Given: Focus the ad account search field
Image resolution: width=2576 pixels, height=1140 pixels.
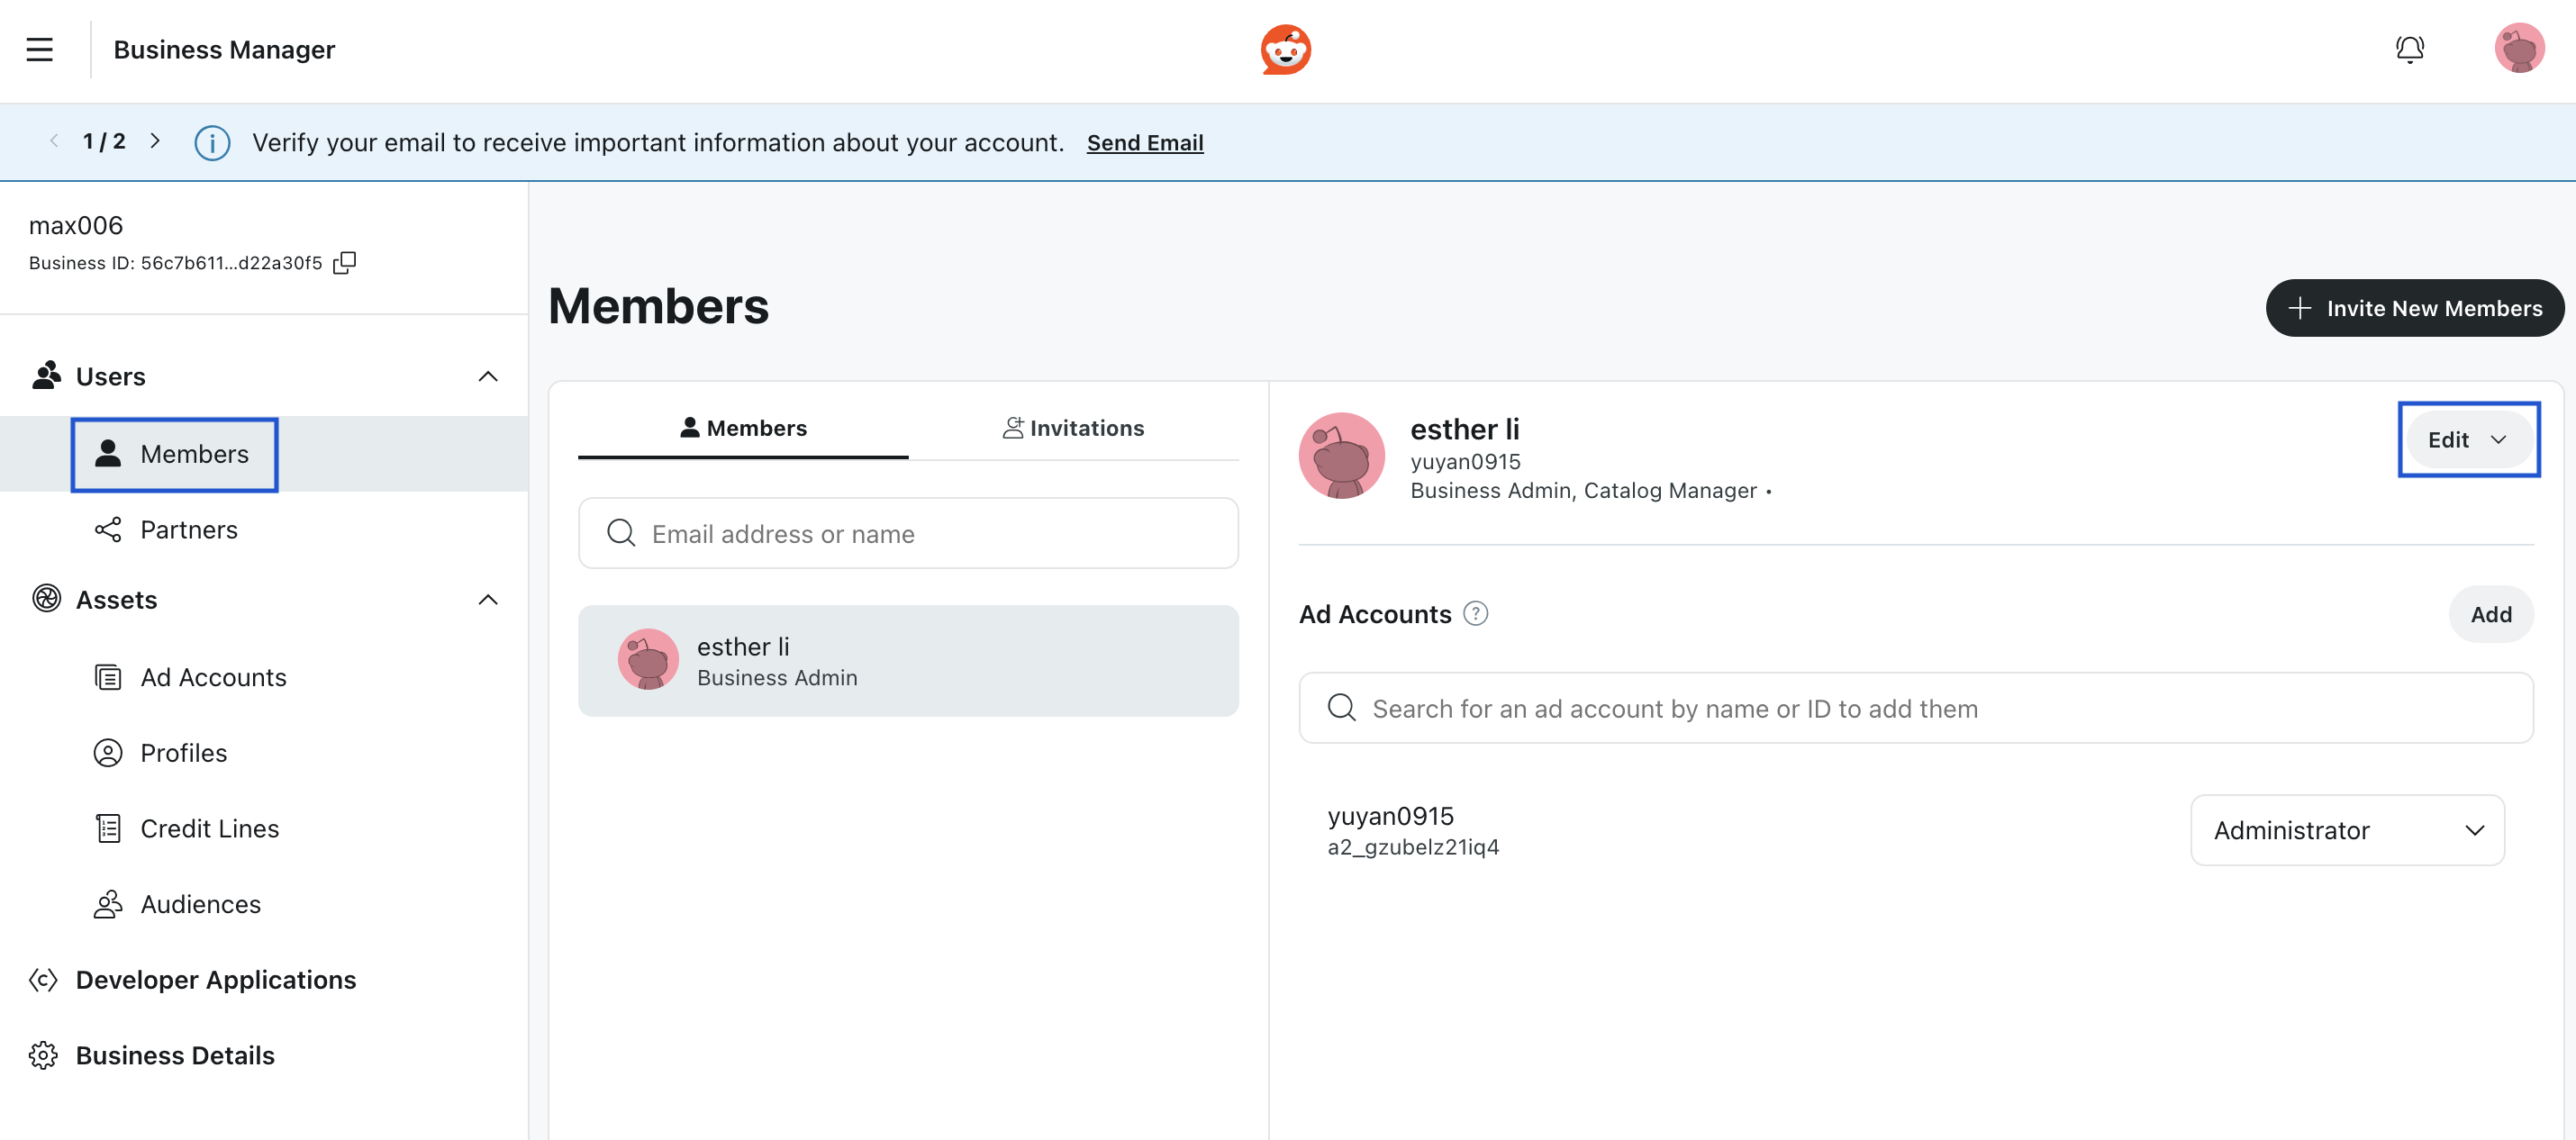Looking at the screenshot, I should coord(1915,708).
